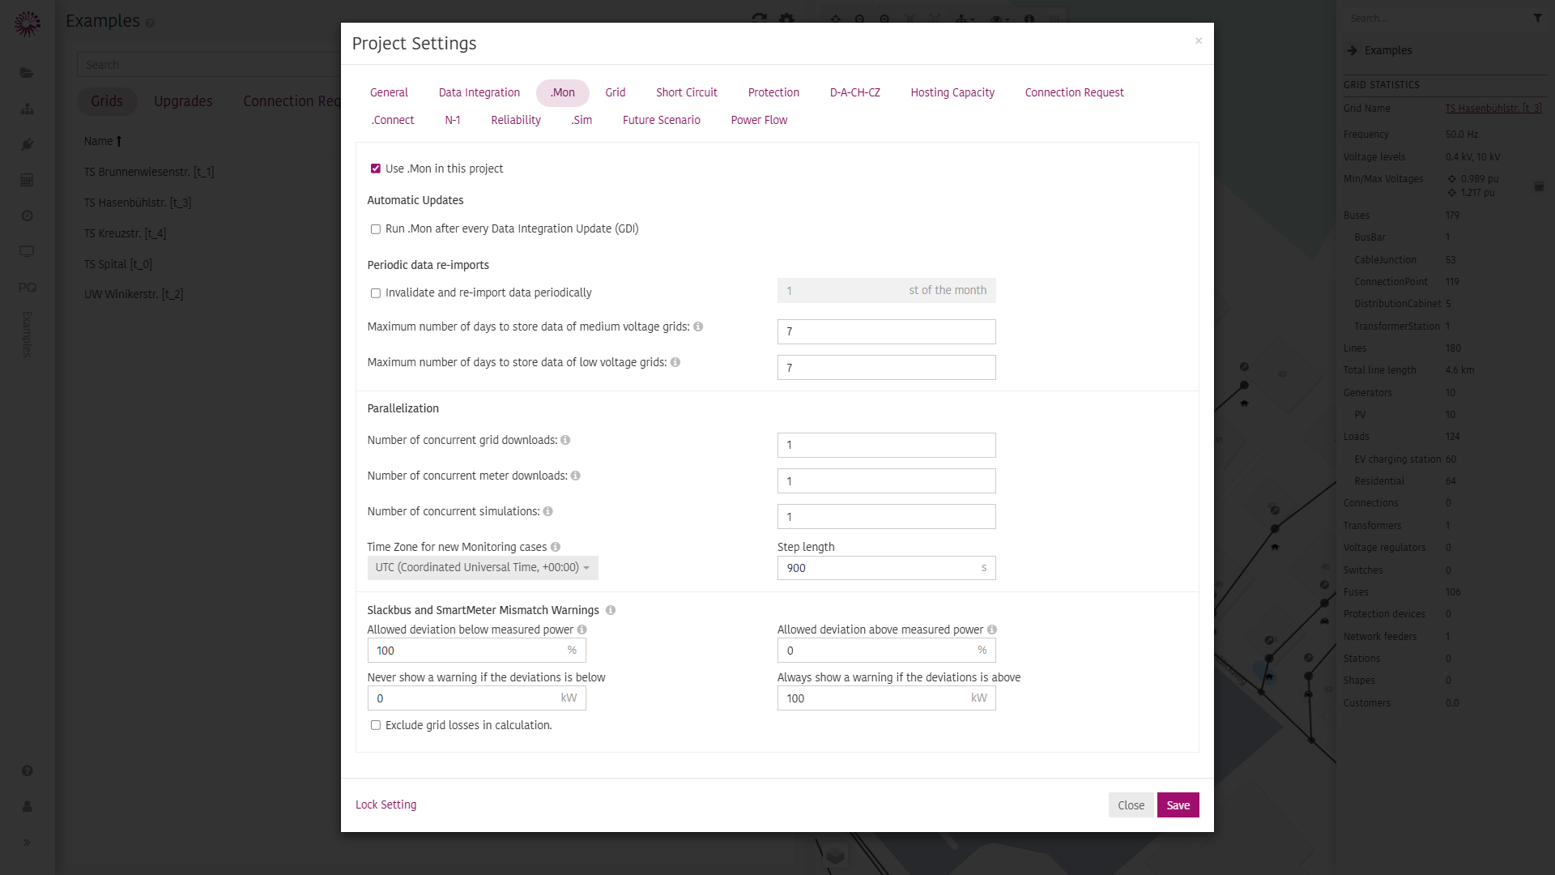Click the refresh icon above the map

coord(759,18)
